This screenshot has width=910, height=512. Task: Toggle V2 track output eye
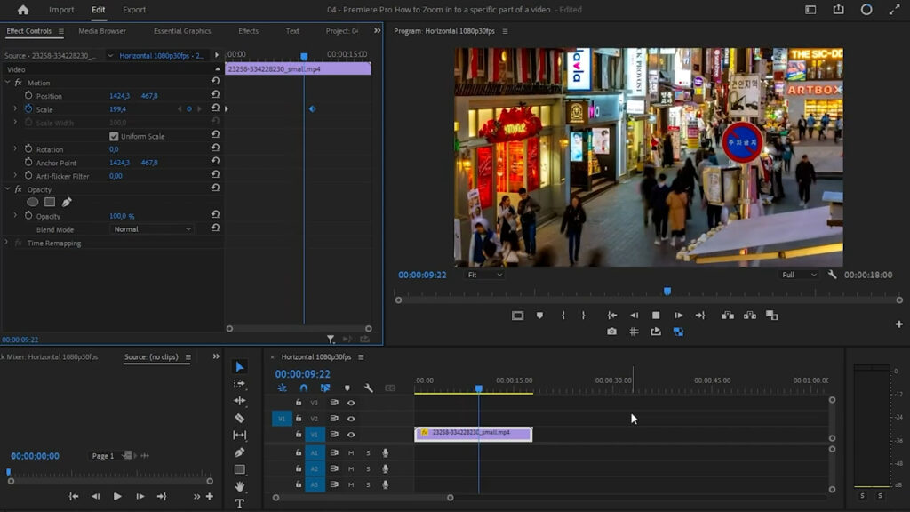coord(351,419)
